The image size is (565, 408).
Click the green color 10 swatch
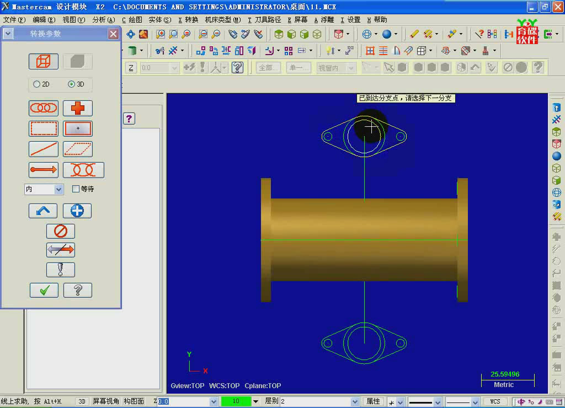236,401
